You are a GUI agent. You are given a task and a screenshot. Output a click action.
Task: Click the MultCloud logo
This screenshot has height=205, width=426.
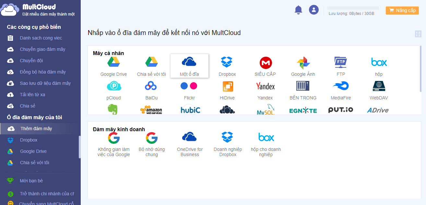click(38, 10)
